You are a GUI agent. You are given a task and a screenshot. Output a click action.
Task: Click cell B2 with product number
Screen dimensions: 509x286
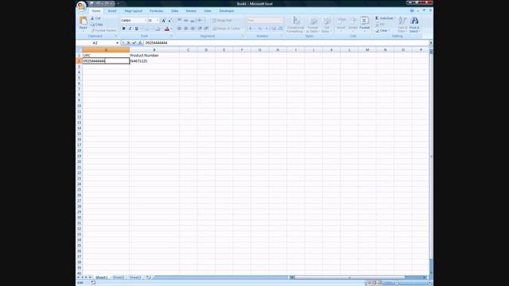point(154,61)
